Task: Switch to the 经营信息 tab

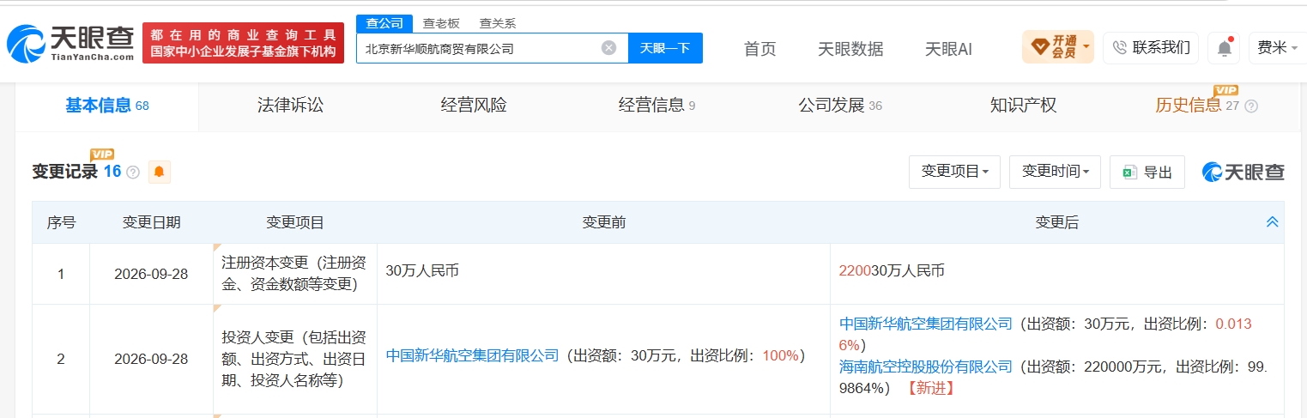Action: pos(657,106)
